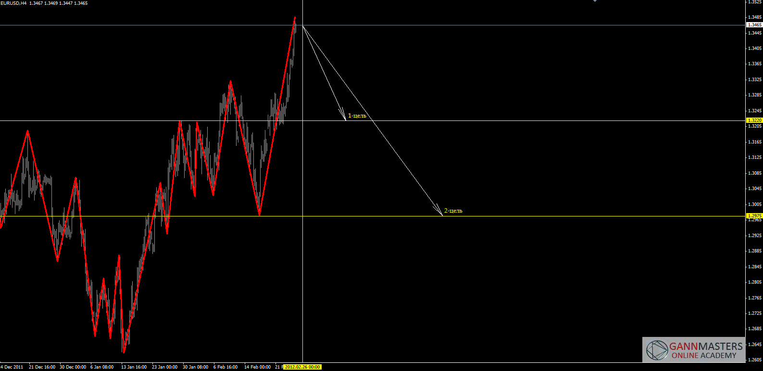Click the 13 Jan 16:00 time axis label
This screenshot has height=371, width=763.
coord(134,367)
